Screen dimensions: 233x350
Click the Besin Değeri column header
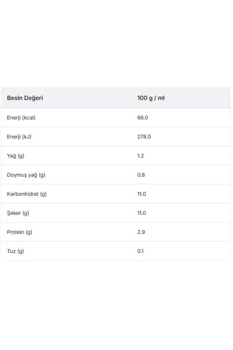pos(25,98)
